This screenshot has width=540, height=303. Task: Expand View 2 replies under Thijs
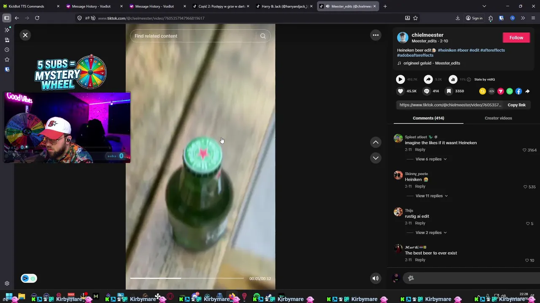(x=431, y=233)
